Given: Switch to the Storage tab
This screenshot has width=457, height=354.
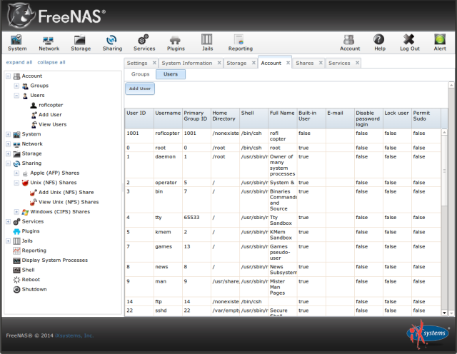Looking at the screenshot, I should pos(236,63).
